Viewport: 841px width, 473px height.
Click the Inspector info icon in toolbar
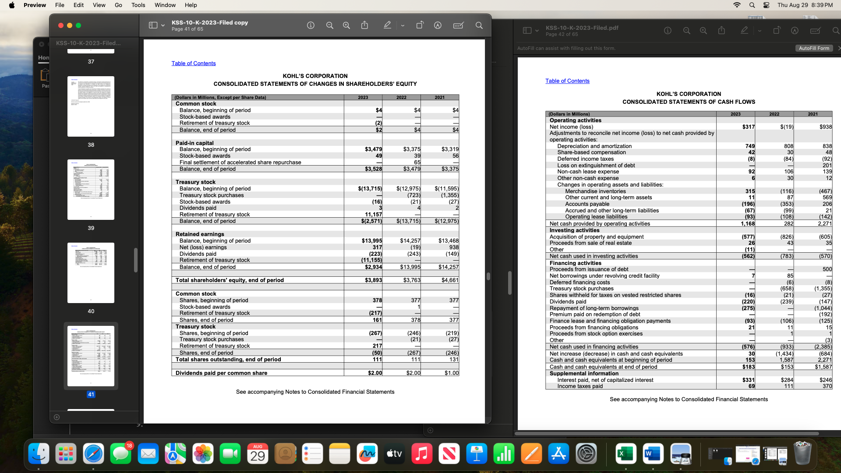(311, 25)
